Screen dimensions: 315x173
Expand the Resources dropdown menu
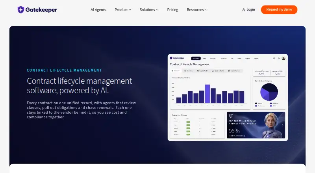(x=197, y=10)
